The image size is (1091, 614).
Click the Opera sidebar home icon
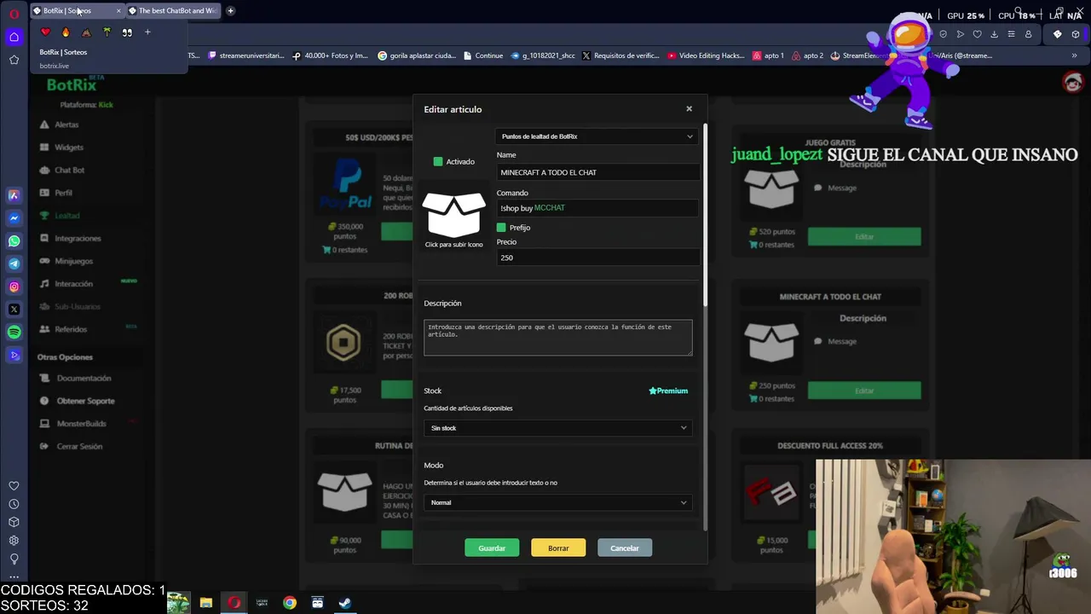(x=14, y=37)
